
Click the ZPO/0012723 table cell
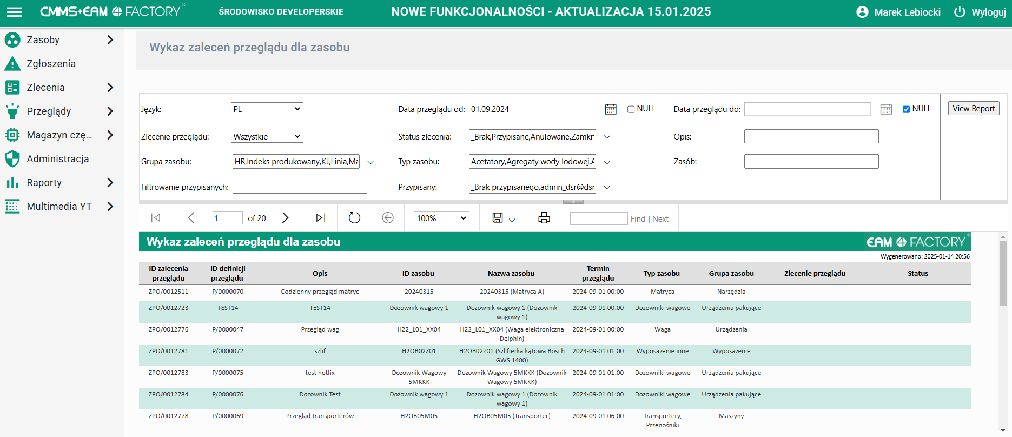[x=169, y=308]
